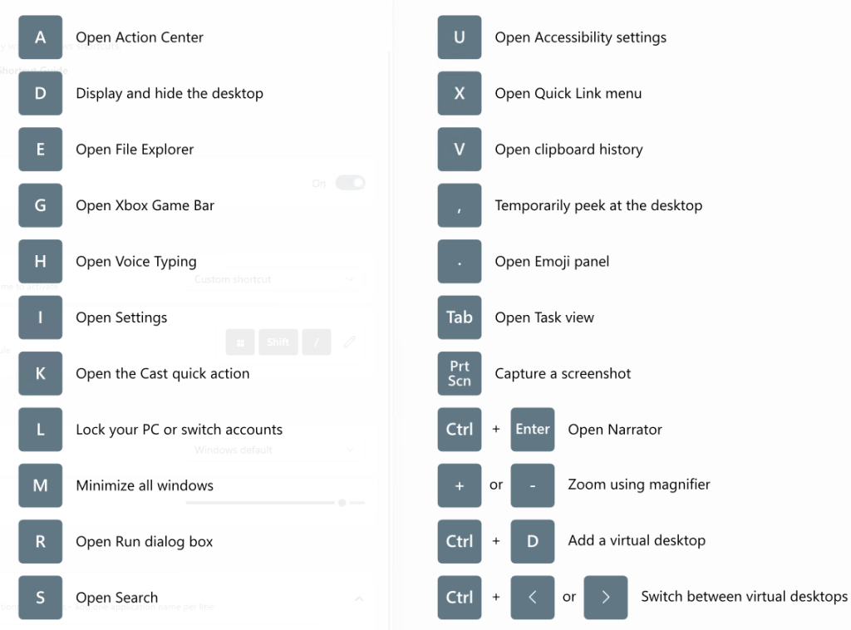
Task: Select the minus key tile for magnifier
Action: coord(533,485)
